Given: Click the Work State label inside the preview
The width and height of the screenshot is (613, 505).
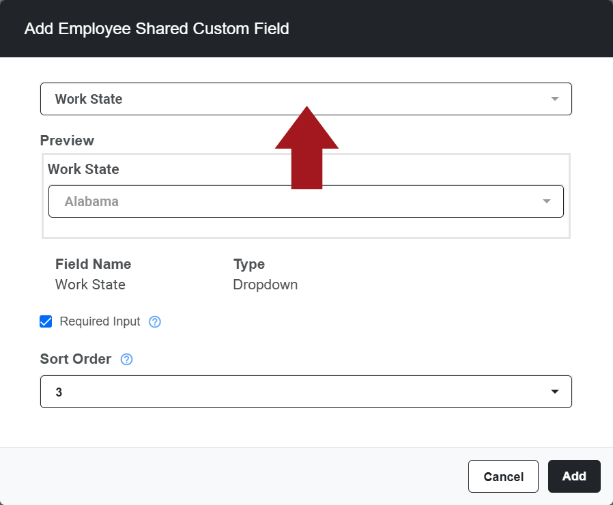Looking at the screenshot, I should [x=83, y=169].
